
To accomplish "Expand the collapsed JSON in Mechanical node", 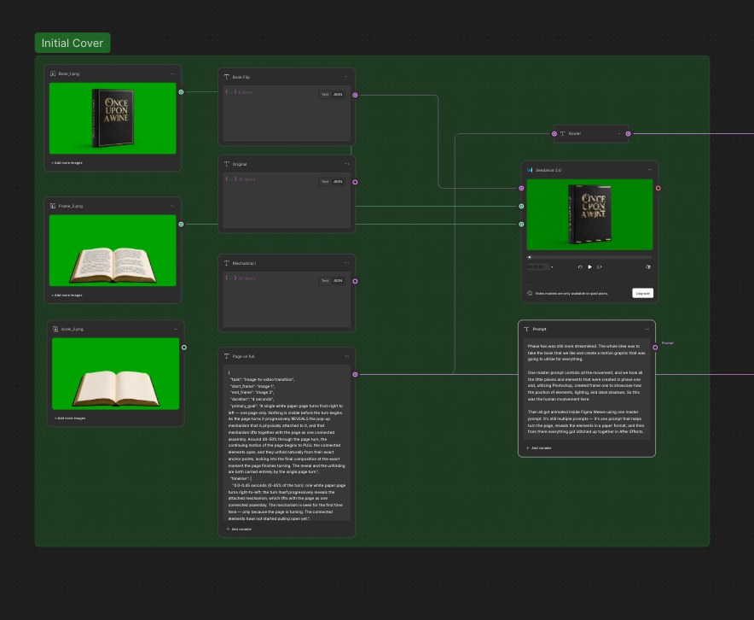I will tap(231, 278).
